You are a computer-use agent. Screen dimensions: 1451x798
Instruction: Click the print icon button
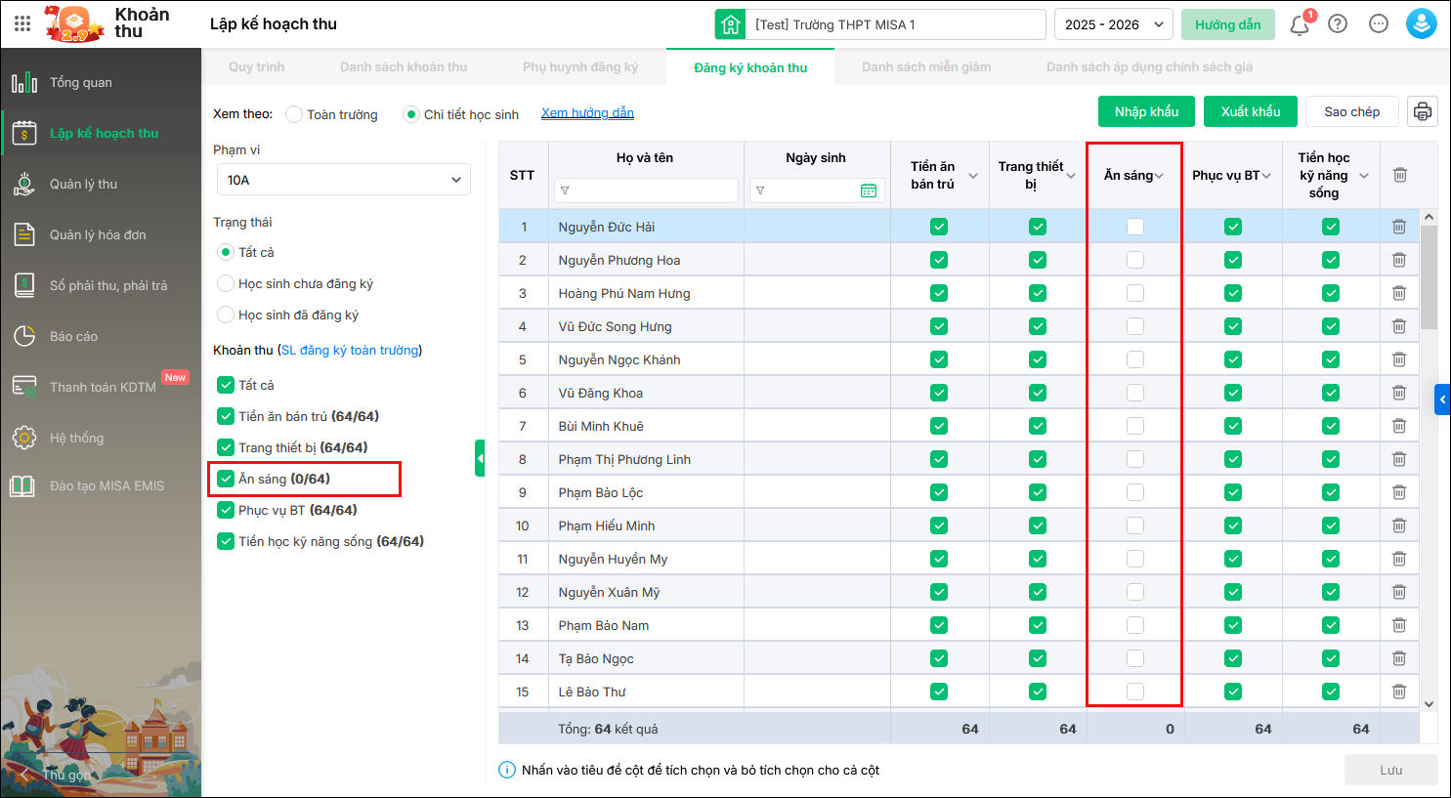[1422, 111]
